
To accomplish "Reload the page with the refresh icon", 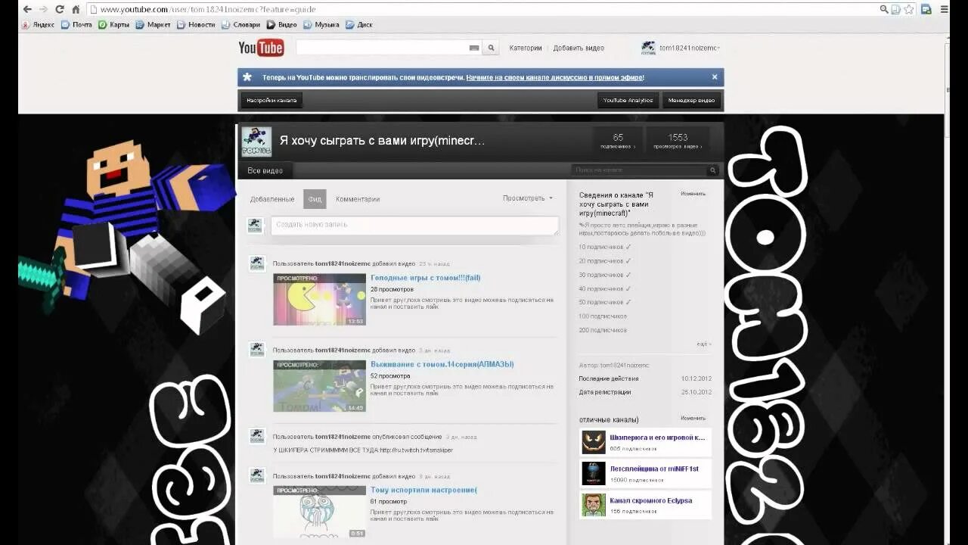I will pyautogui.click(x=59, y=9).
